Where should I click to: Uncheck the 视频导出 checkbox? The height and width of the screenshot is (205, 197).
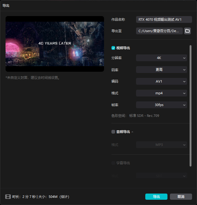point(113,48)
